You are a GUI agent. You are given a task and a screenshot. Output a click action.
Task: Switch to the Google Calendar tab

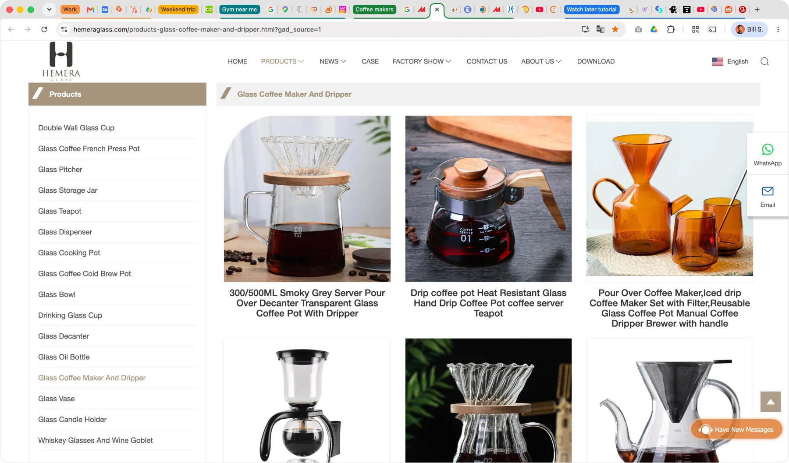point(105,9)
